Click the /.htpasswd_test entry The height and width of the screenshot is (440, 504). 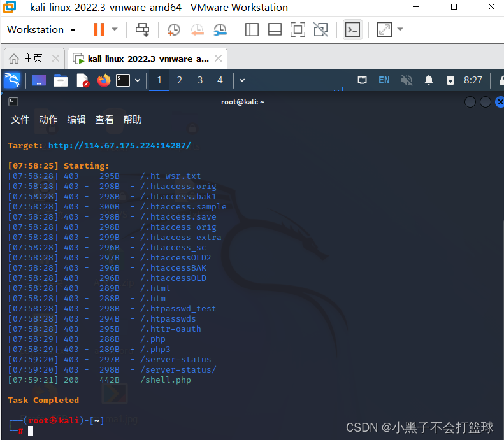click(x=178, y=309)
